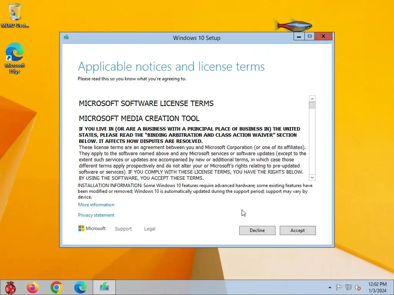Viewport: 394px width, 295px height.
Task: Open the Support link
Action: coord(124,229)
